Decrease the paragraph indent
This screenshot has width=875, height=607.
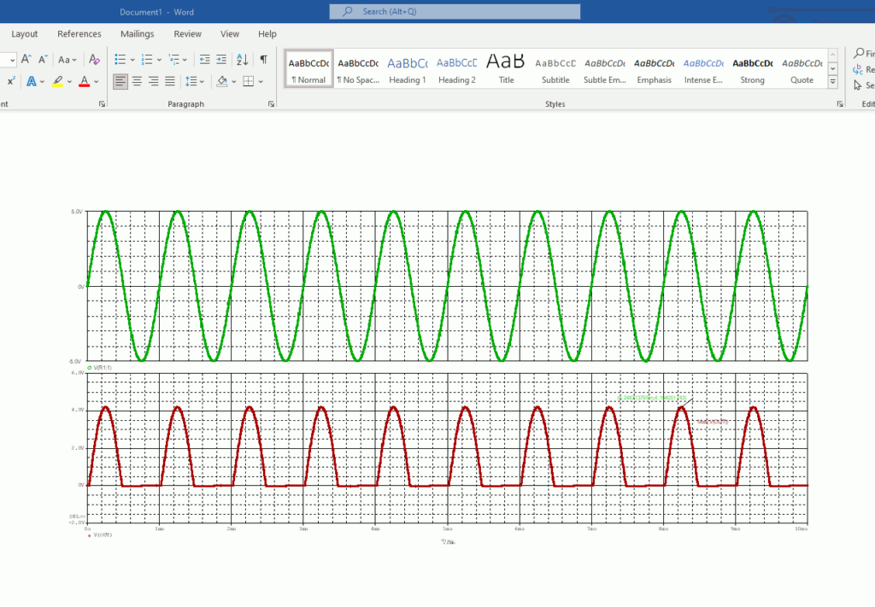pyautogui.click(x=205, y=59)
